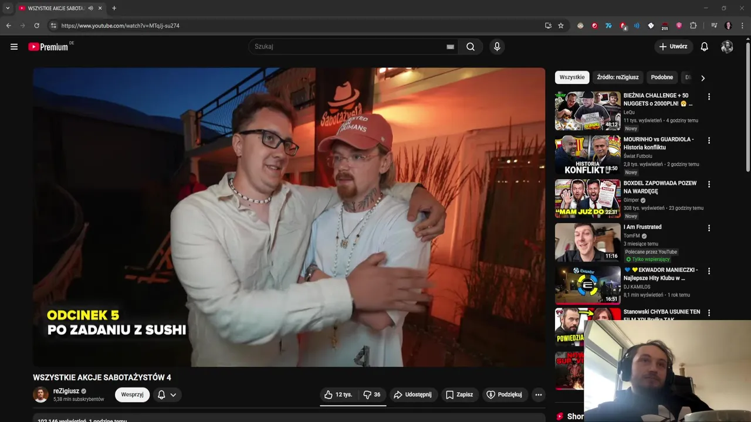Click the video title WSZYSTKIE AKCJE SABOTAŻYSTÓW 4
The height and width of the screenshot is (422, 751).
pos(102,377)
